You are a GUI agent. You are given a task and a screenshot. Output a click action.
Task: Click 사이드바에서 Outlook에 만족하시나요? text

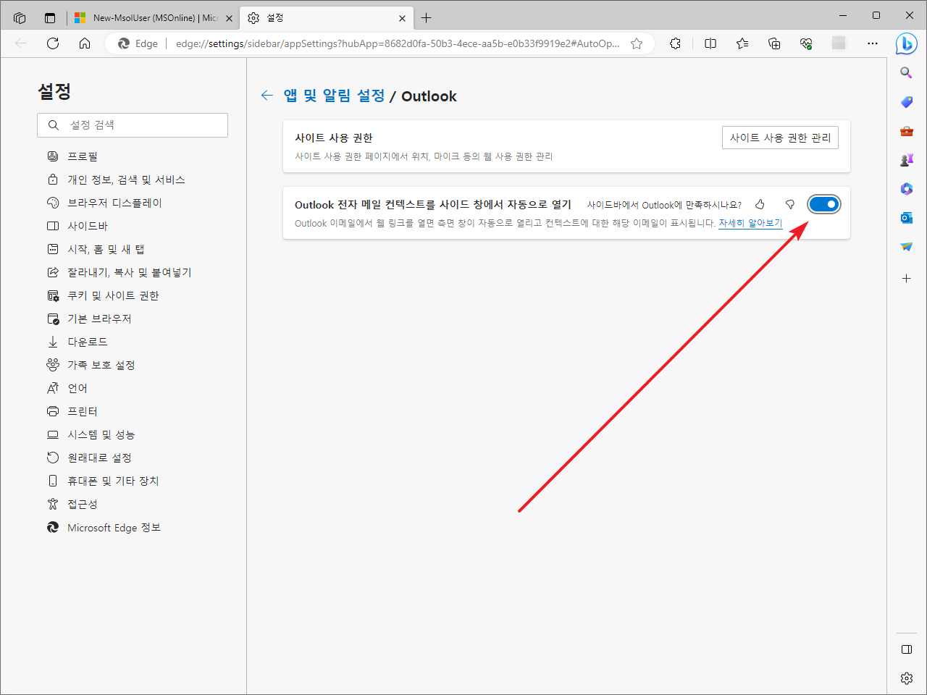(664, 205)
